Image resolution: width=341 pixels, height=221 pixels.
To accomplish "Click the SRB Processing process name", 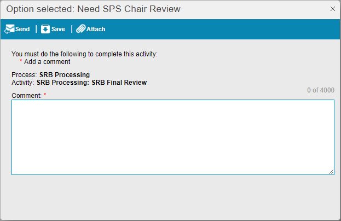I will pyautogui.click(x=65, y=75).
